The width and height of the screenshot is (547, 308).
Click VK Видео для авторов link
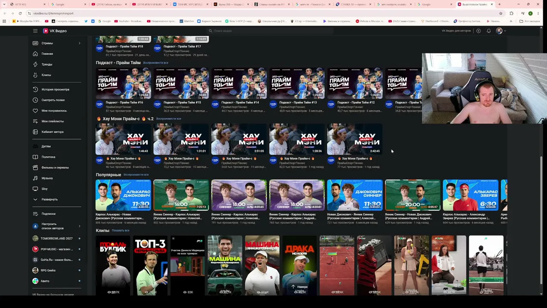tap(456, 31)
